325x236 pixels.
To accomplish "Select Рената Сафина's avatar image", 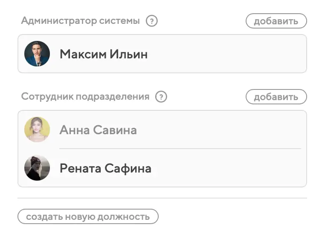I will 37,168.
